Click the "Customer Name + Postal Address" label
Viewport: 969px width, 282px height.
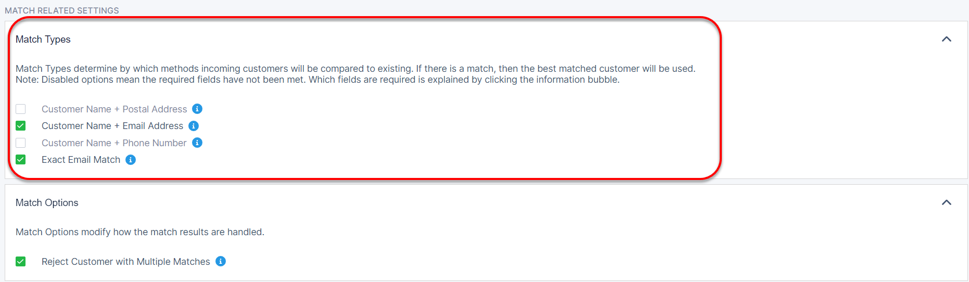(x=114, y=109)
